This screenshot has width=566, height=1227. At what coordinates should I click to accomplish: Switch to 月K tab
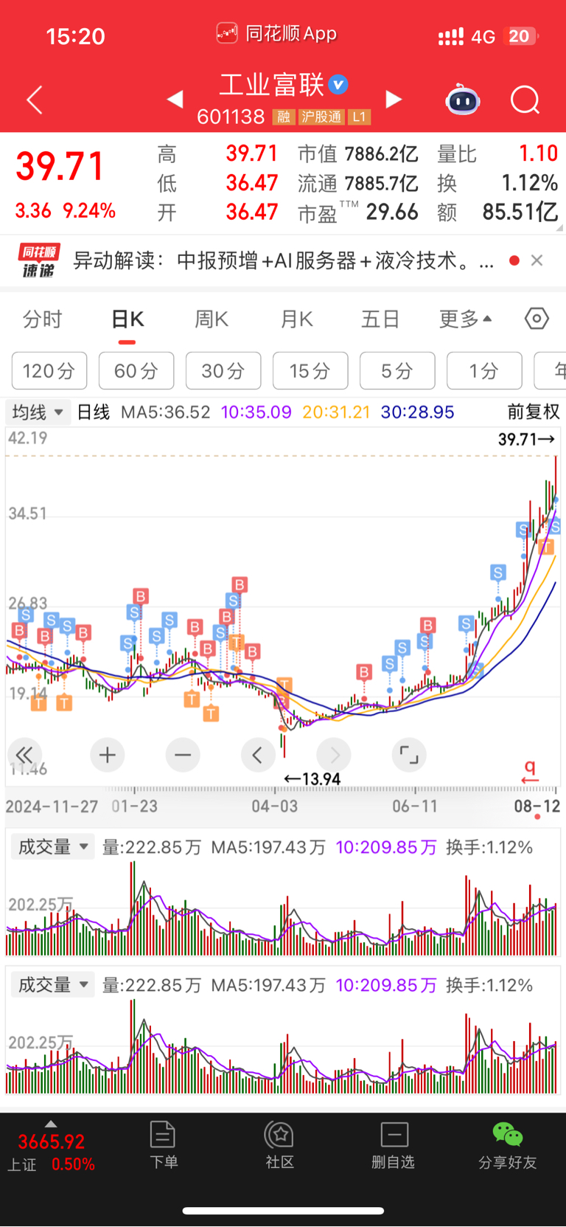297,319
